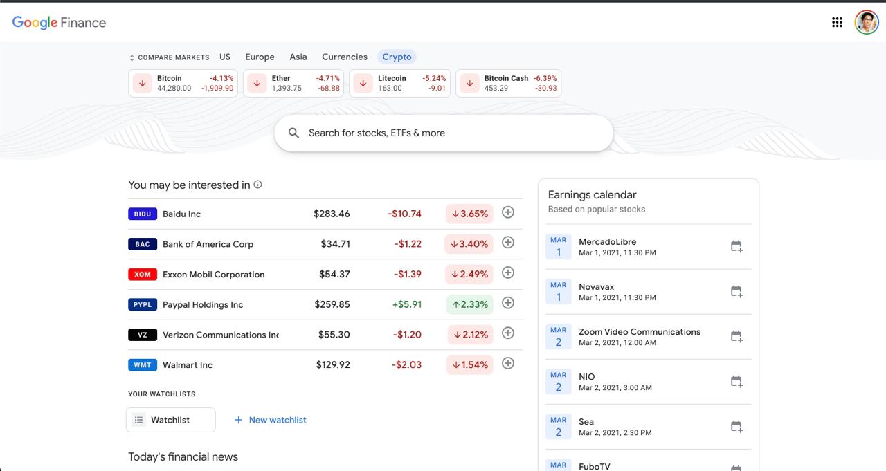Click Exxon Mobil price $54.37
The height and width of the screenshot is (471, 886).
pos(334,275)
